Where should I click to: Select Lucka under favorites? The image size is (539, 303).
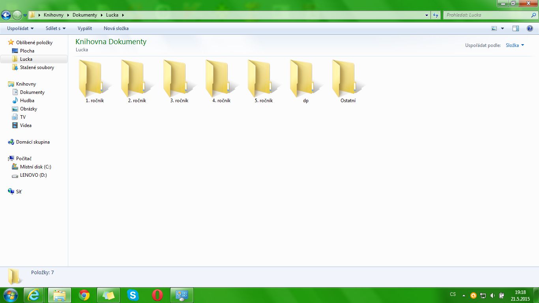coord(26,59)
